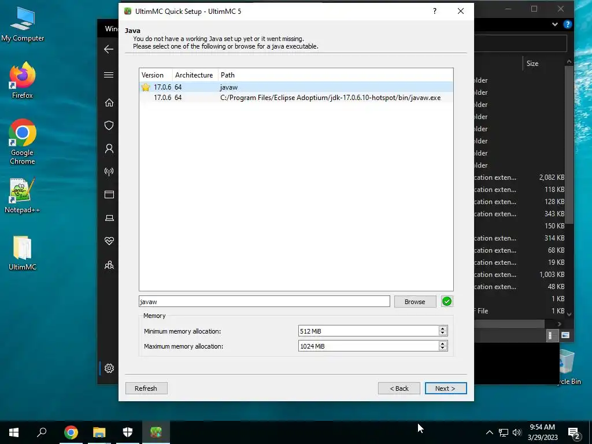Open Device security laptop icon

[x=109, y=218]
